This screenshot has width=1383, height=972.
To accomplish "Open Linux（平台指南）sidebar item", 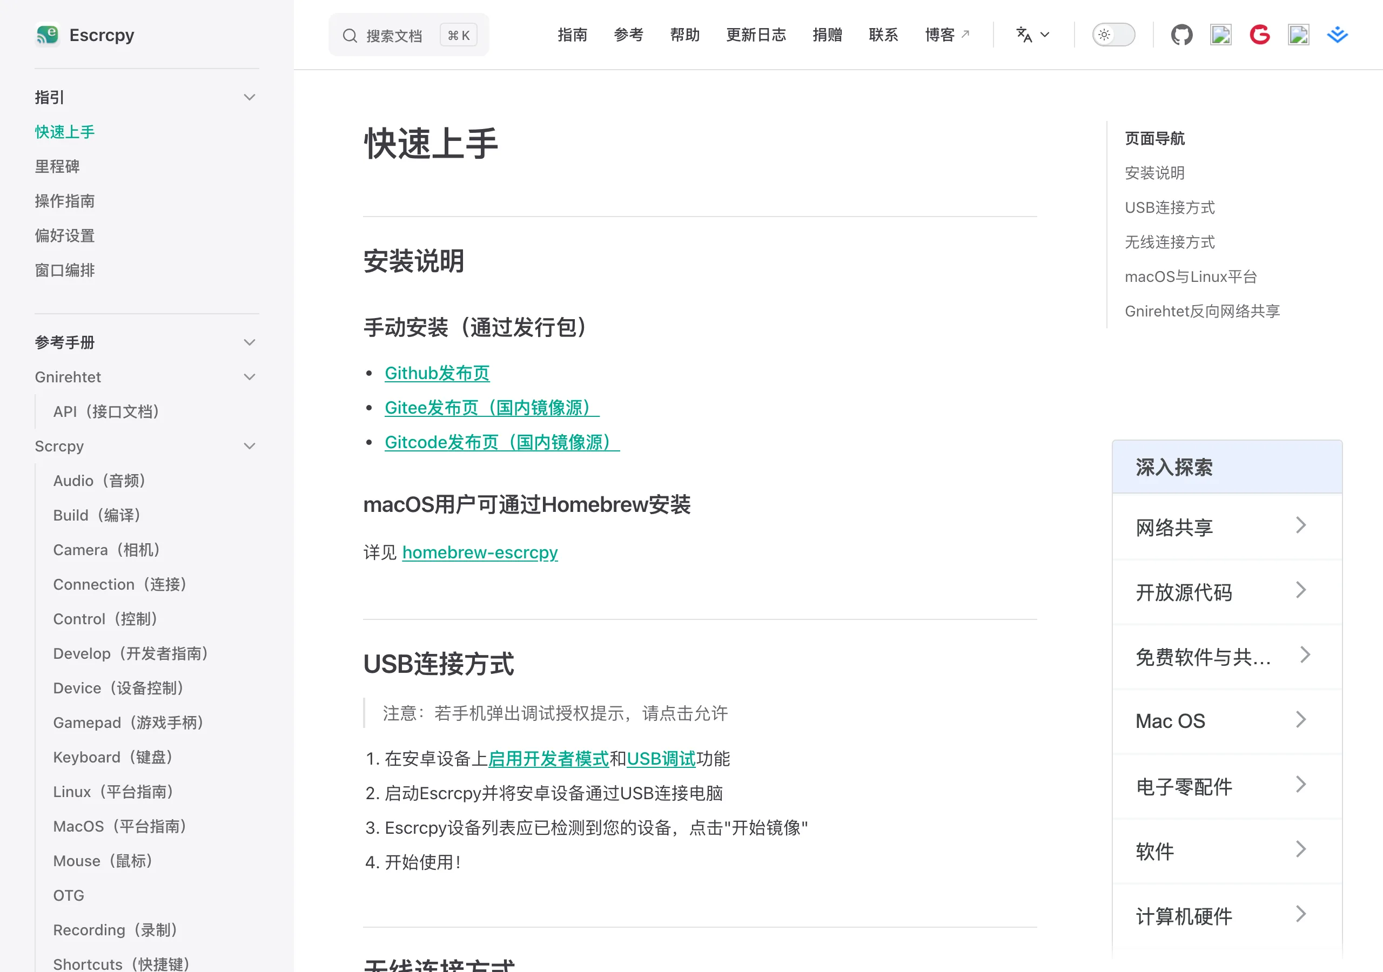I will [x=114, y=791].
